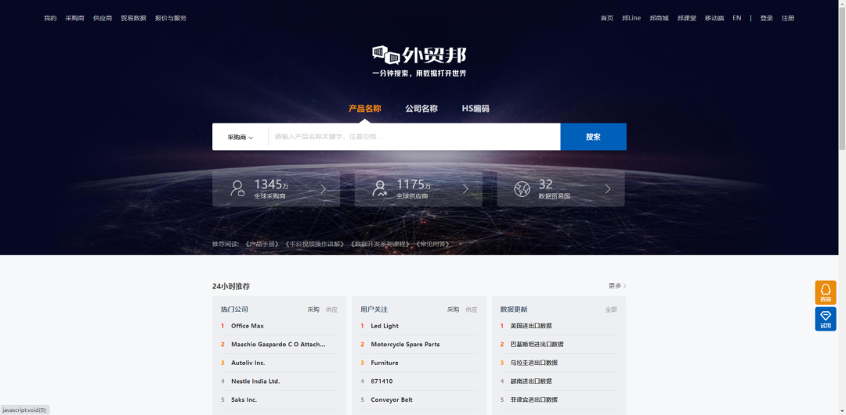Open Office Max company entry

[x=247, y=326]
